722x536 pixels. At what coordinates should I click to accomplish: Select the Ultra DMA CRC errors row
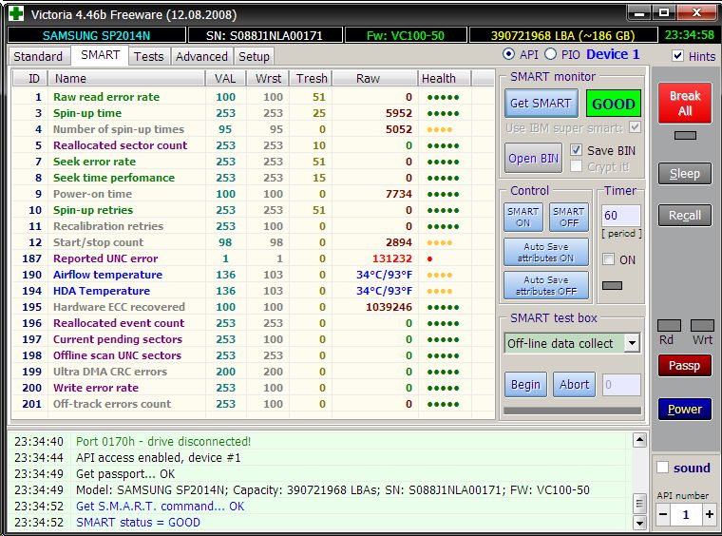click(253, 372)
